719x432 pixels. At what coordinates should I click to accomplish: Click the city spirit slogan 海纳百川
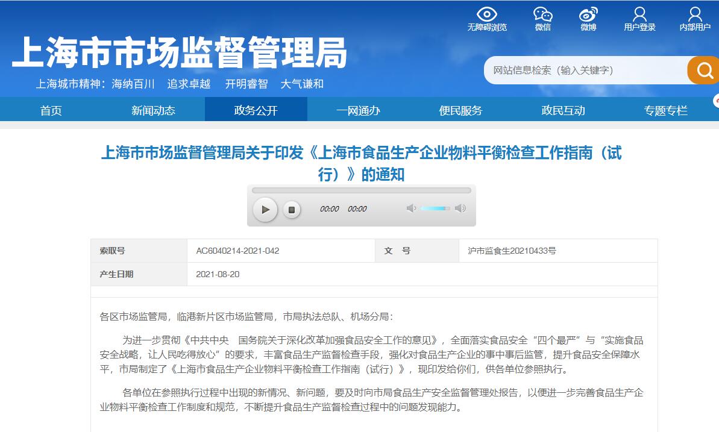pos(133,84)
